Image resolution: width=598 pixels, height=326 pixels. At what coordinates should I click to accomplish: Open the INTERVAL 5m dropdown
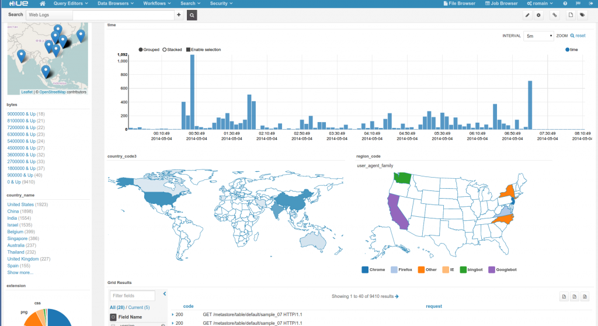pos(538,36)
